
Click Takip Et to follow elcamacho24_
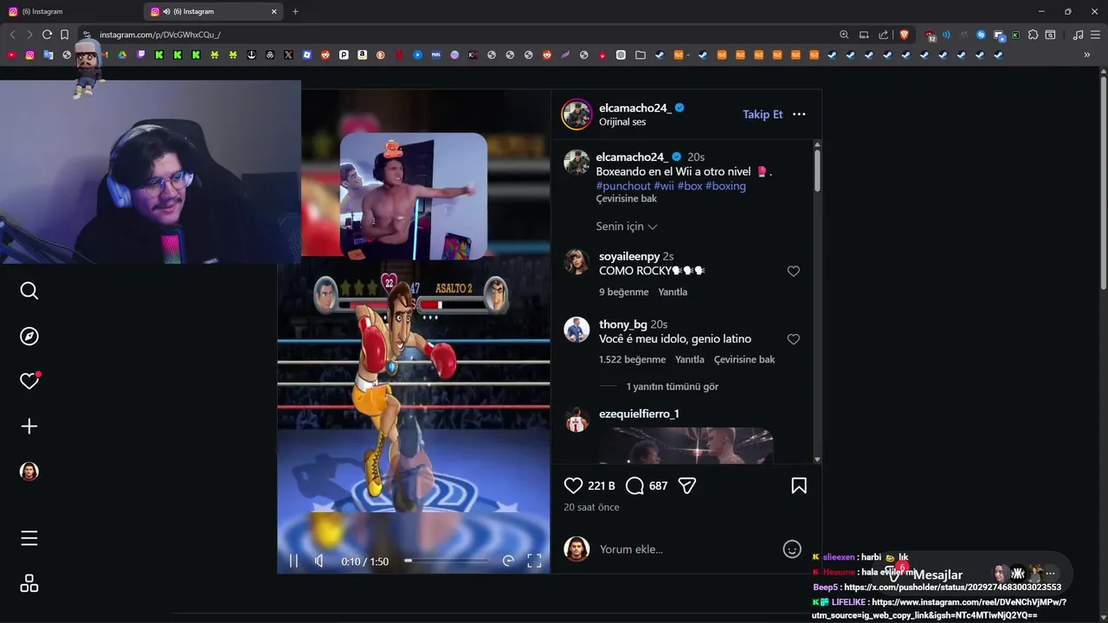pyautogui.click(x=763, y=114)
